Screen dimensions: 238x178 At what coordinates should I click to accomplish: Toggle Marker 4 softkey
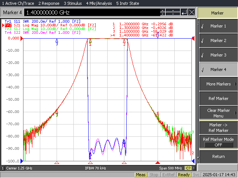(x=218, y=69)
